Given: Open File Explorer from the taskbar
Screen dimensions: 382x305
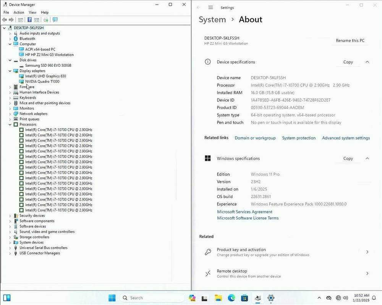Looking at the screenshot, I should [218, 298].
